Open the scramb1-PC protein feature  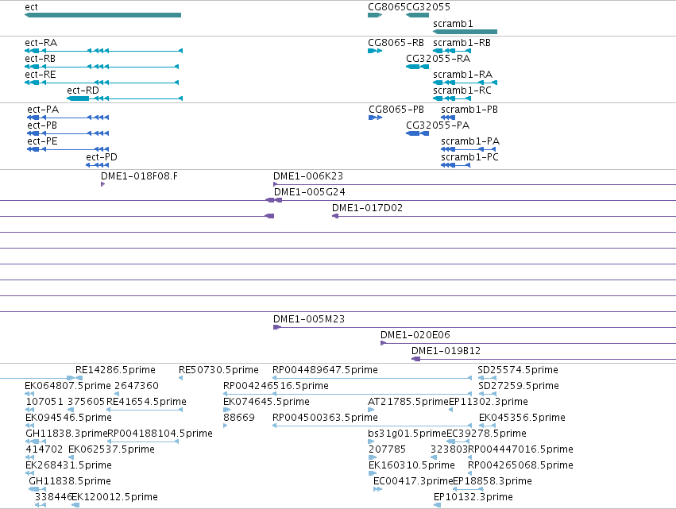coord(456,165)
